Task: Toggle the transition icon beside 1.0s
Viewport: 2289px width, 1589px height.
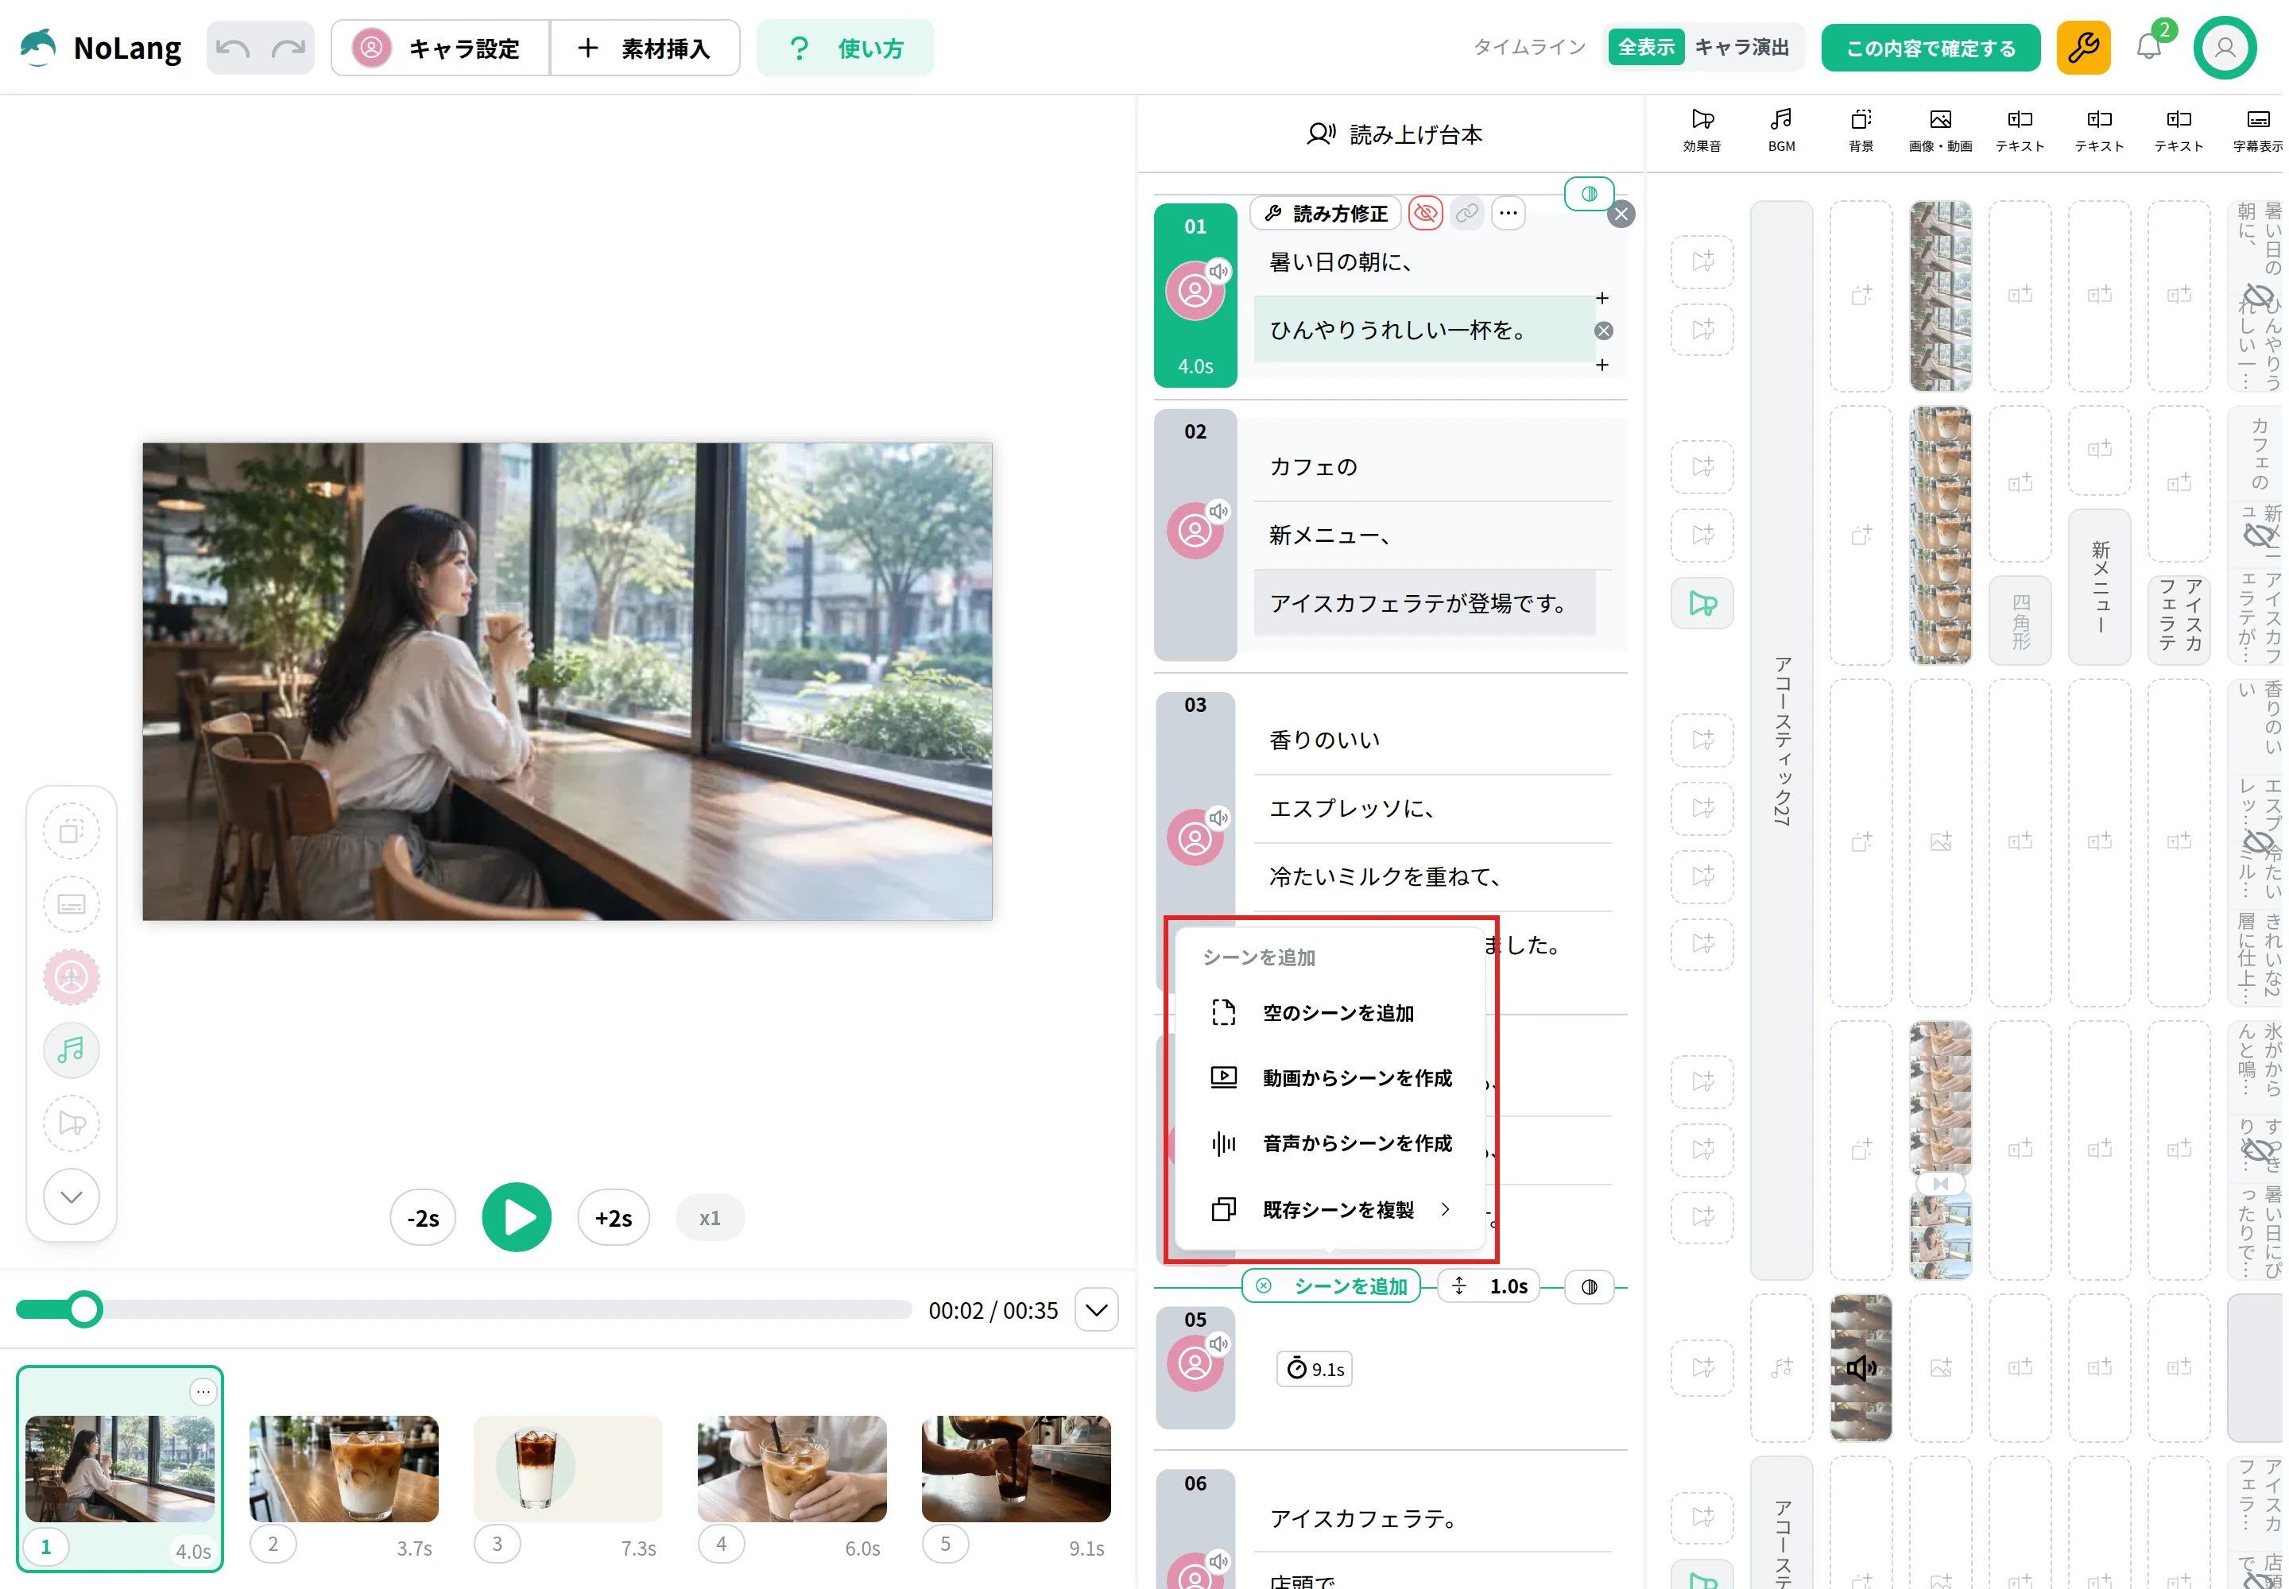Action: pos(1589,1286)
